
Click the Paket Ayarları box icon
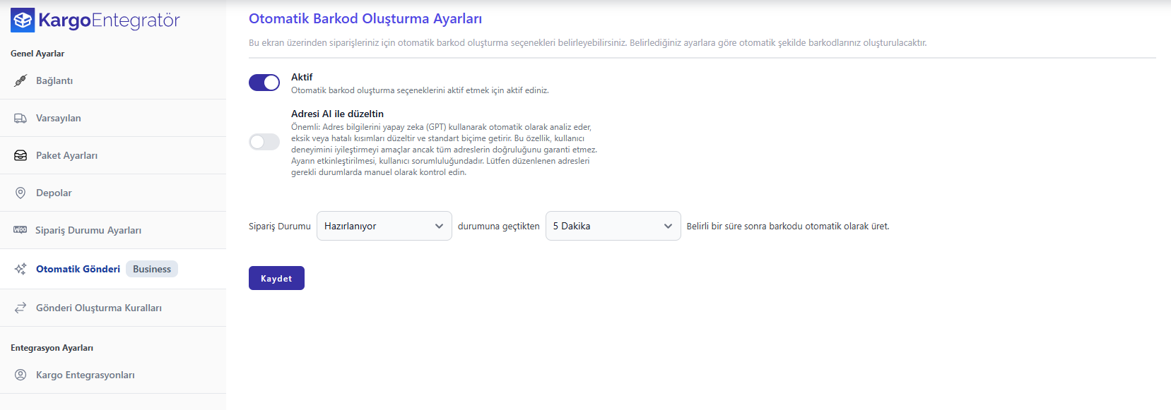point(20,156)
